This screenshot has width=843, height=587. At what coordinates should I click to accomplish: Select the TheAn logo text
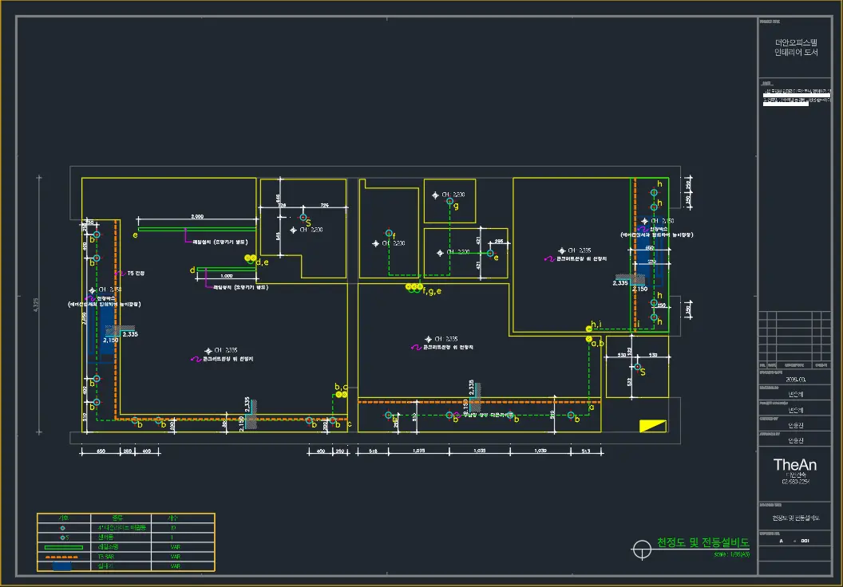click(x=794, y=465)
